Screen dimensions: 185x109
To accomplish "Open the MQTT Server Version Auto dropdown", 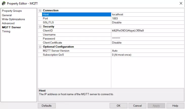I will (147, 51).
